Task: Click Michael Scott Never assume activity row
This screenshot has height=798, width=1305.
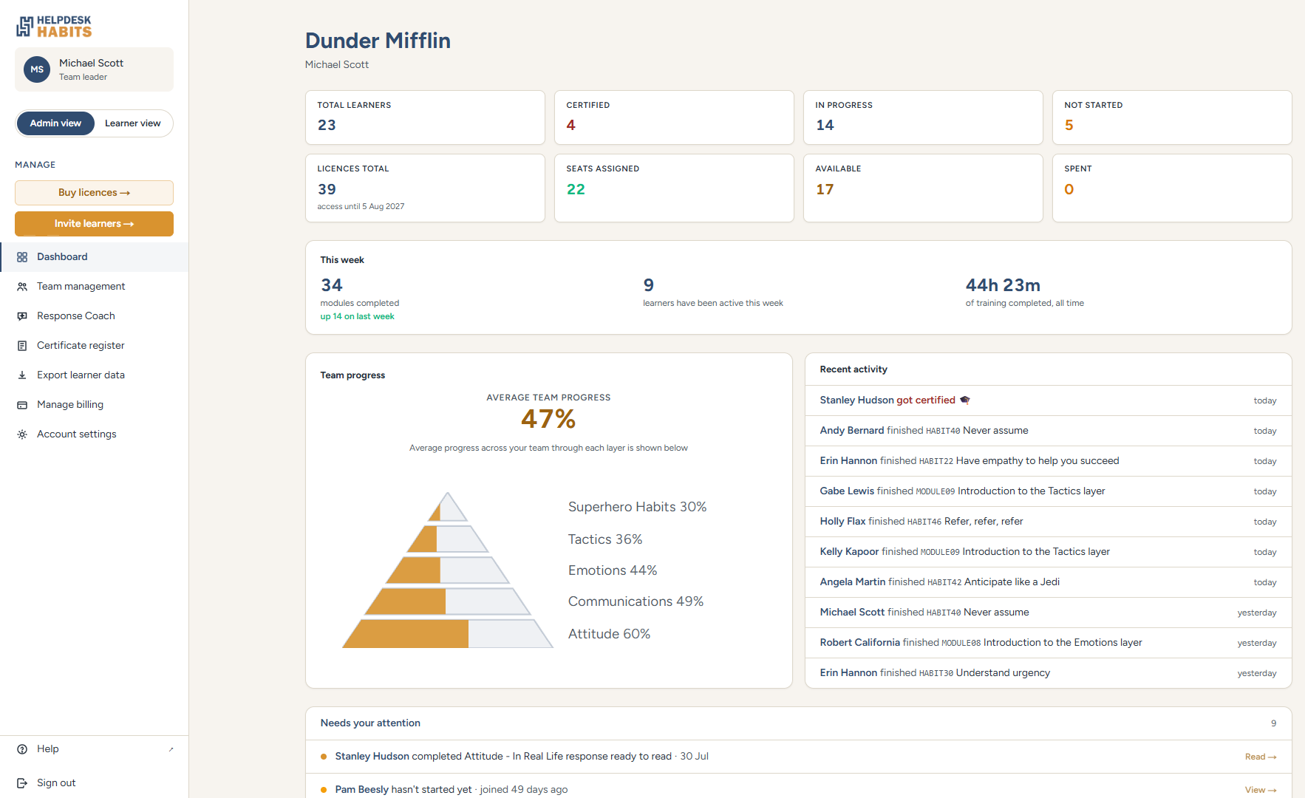Action: point(1048,613)
